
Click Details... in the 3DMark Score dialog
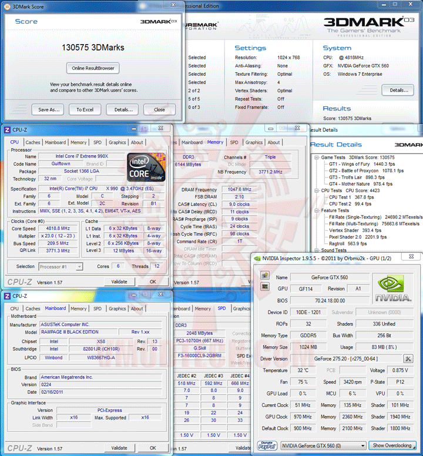(122, 110)
